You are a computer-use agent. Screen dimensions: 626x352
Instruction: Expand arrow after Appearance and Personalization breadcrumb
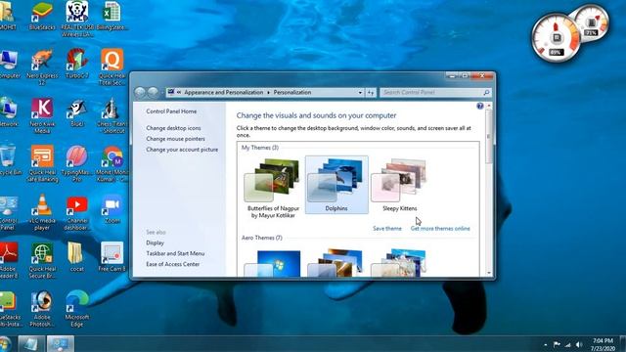268,93
